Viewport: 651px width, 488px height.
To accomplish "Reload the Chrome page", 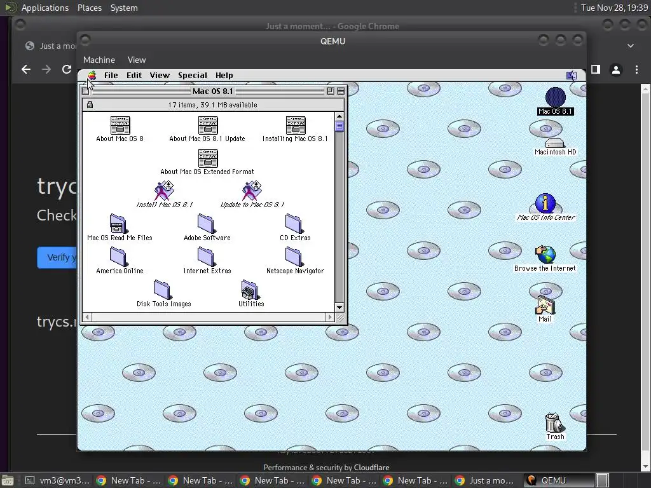I will [67, 69].
